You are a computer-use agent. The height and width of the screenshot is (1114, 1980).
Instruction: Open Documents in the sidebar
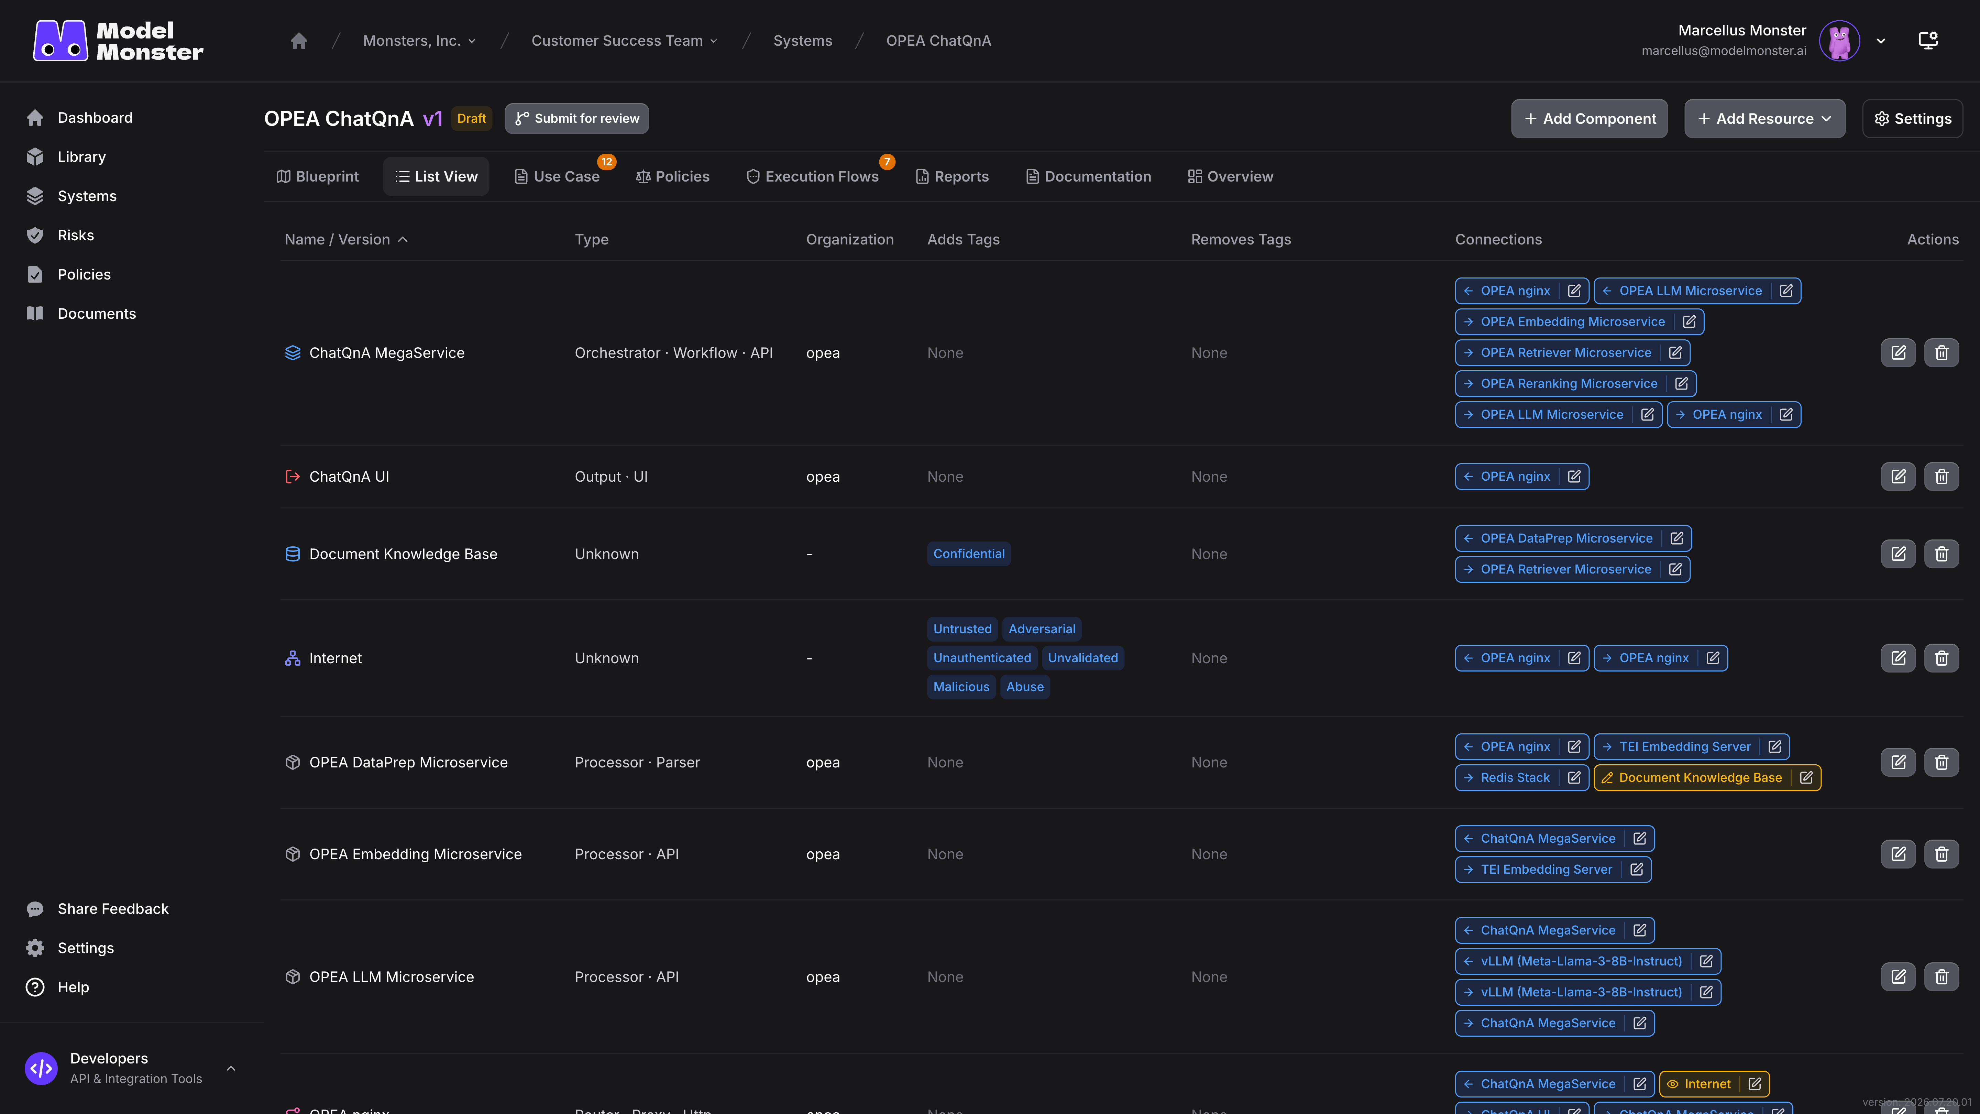[96, 314]
